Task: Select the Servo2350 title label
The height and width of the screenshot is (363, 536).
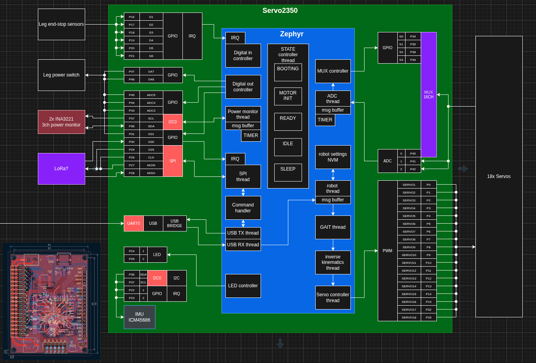Action: point(280,11)
